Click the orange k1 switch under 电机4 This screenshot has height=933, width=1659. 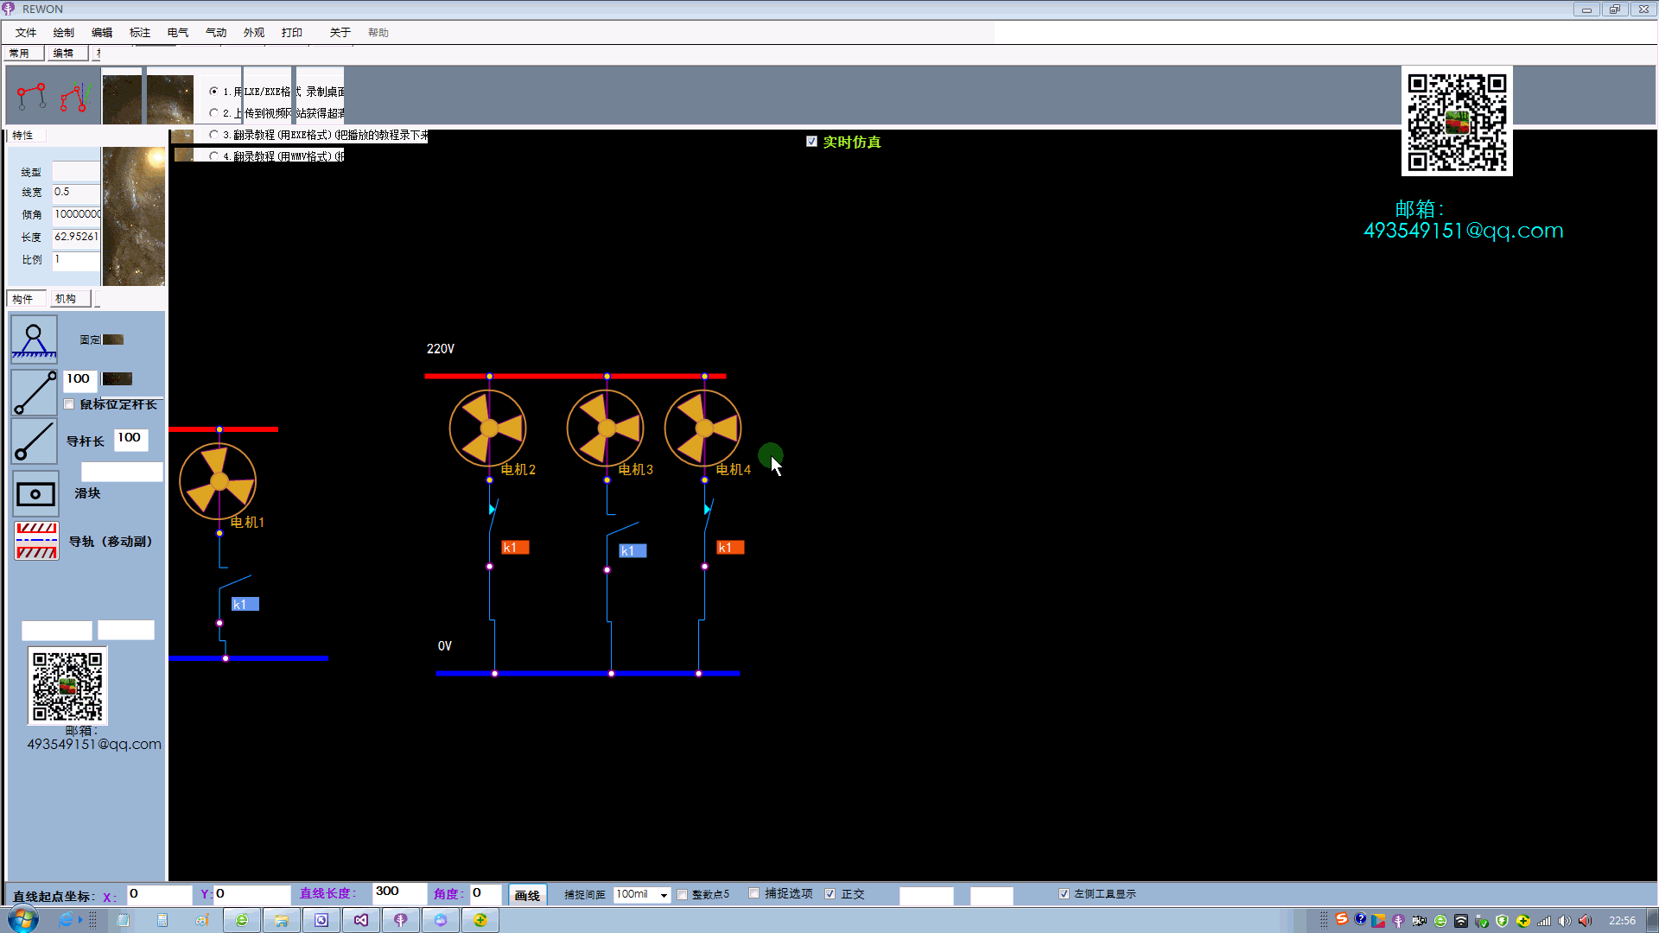[x=730, y=548]
